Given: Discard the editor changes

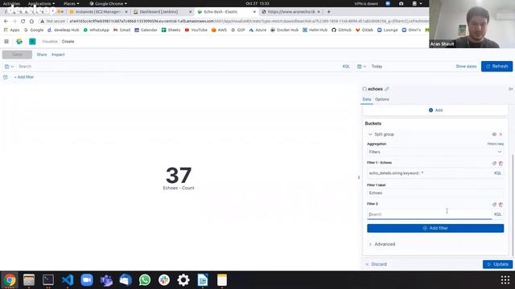Looking at the screenshot, I should click(376, 264).
